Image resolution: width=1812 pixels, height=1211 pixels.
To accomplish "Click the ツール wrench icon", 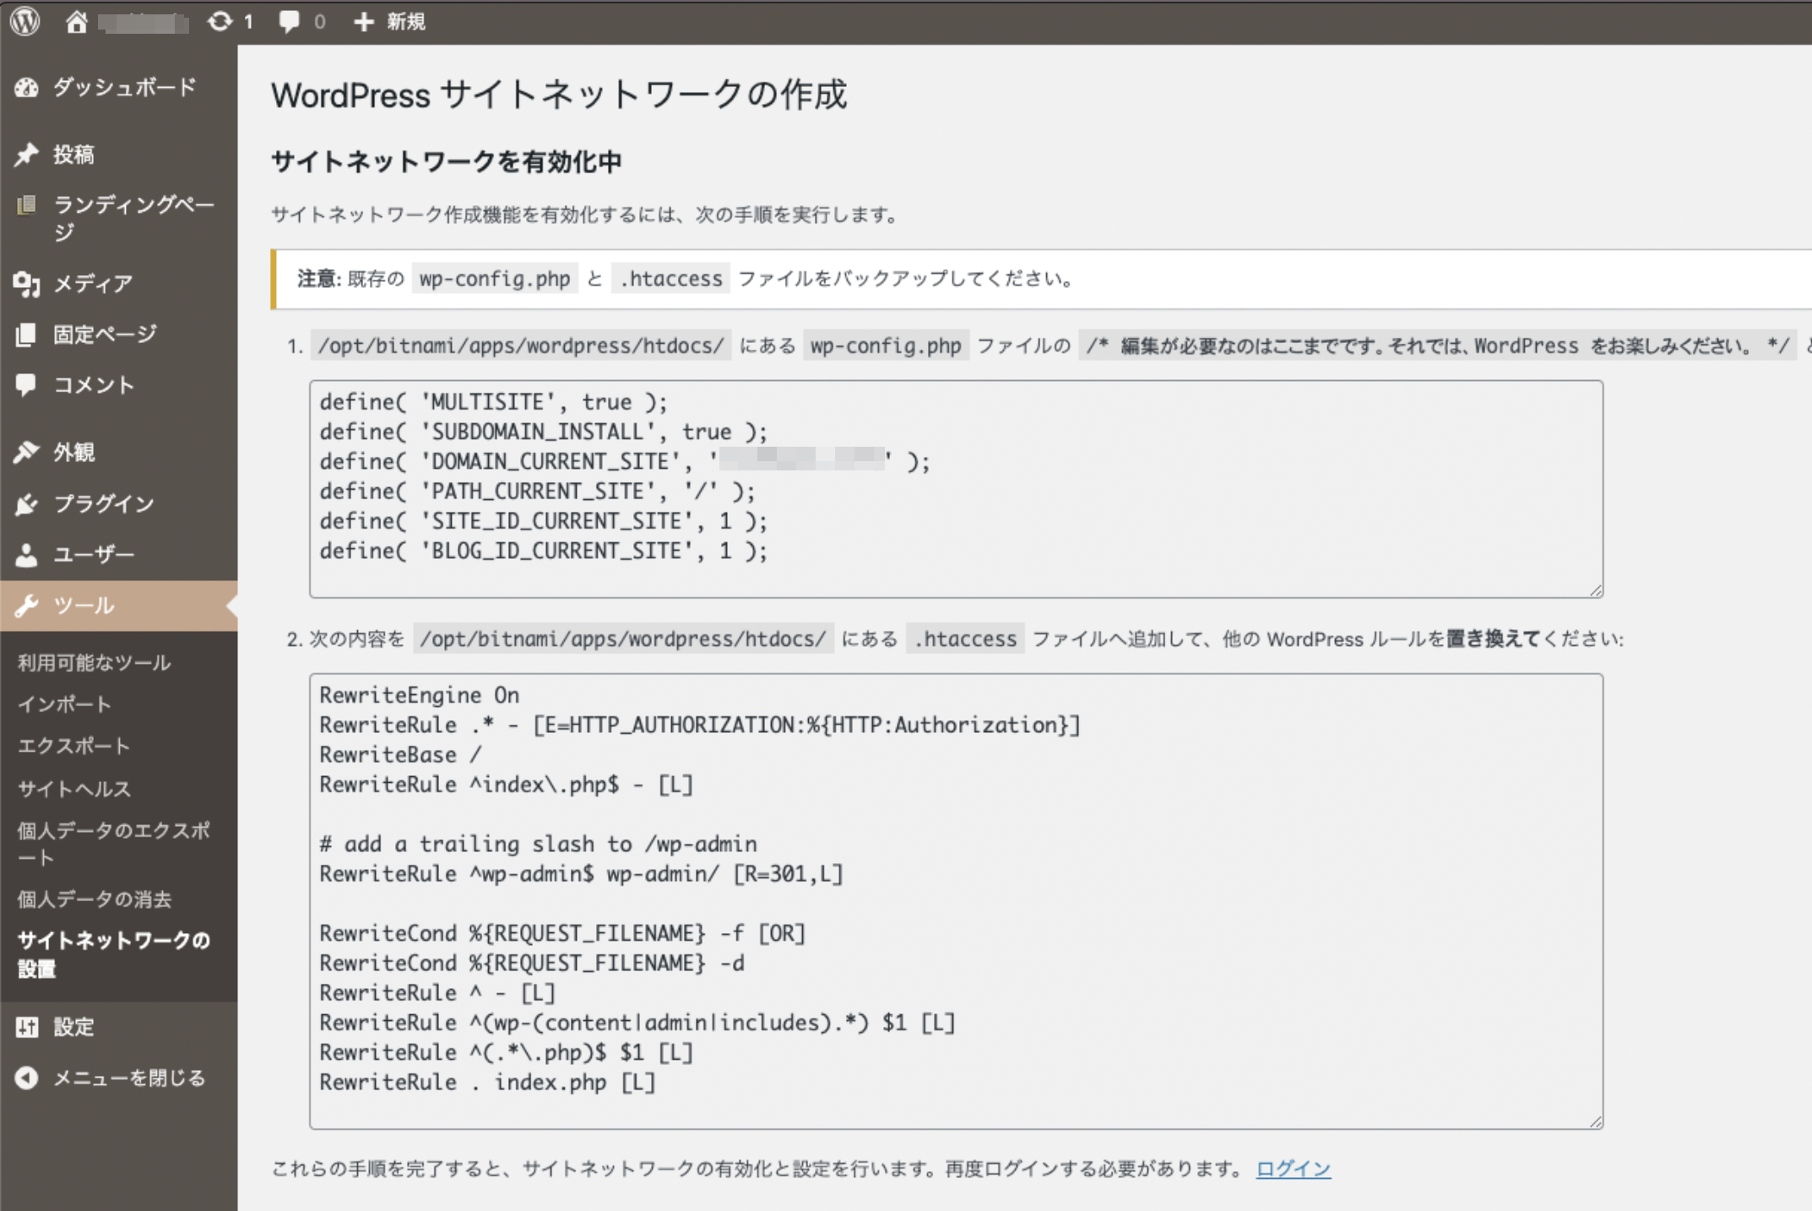I will point(26,605).
